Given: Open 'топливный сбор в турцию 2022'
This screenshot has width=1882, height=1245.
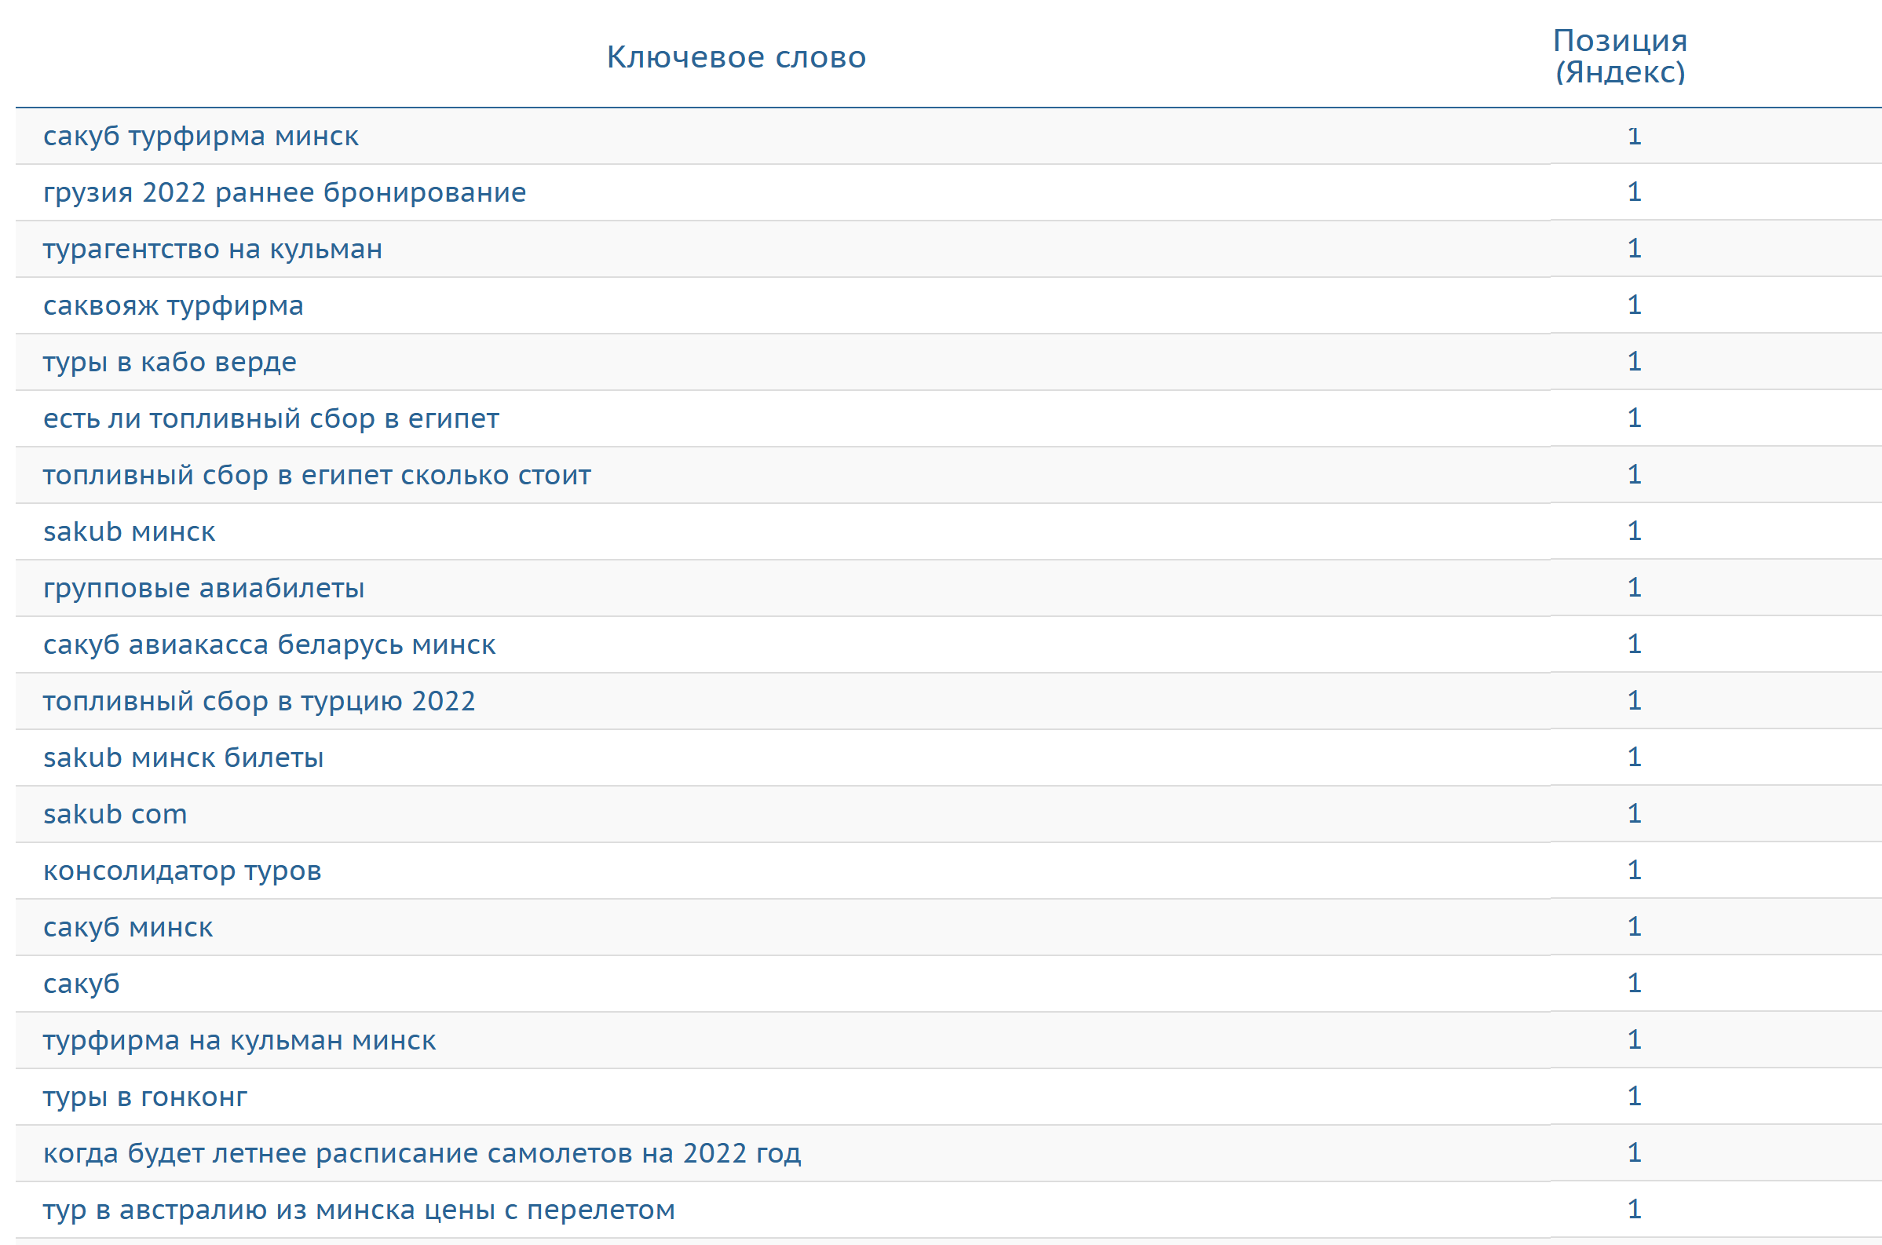Looking at the screenshot, I should pyautogui.click(x=259, y=701).
